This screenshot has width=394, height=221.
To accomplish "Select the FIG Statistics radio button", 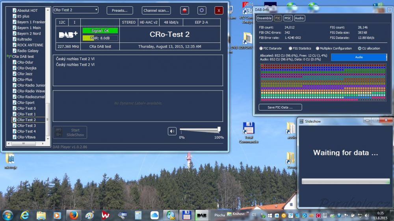I will (290, 48).
